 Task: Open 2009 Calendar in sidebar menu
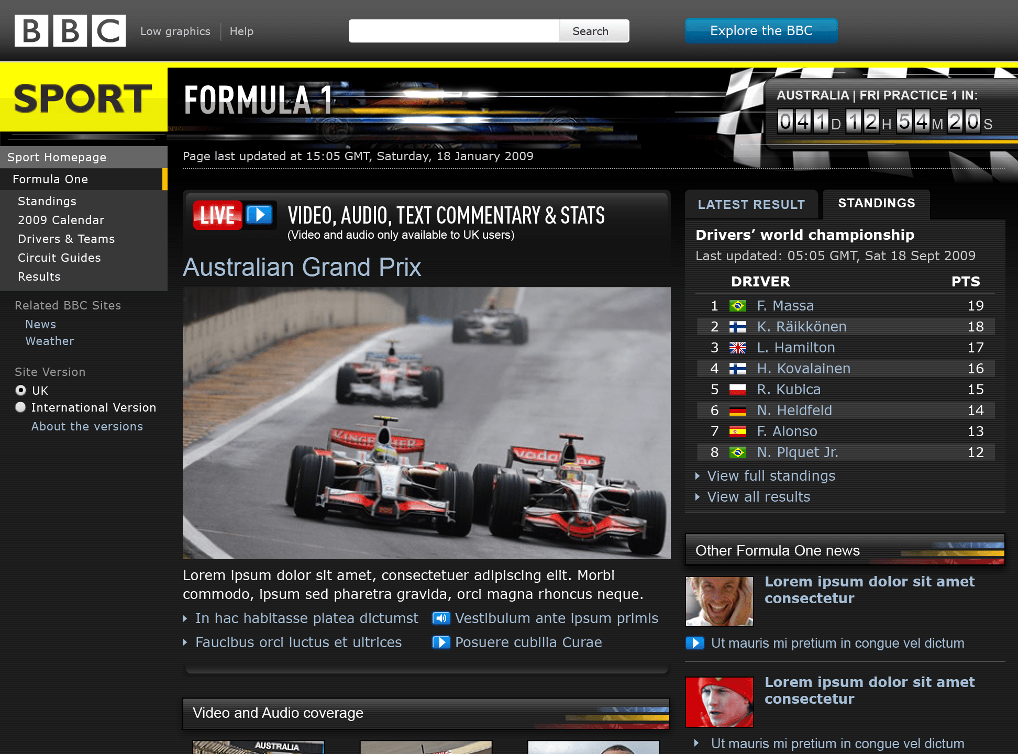click(61, 220)
